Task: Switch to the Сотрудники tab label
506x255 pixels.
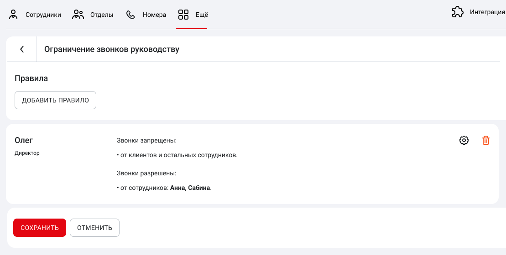Action: click(43, 15)
